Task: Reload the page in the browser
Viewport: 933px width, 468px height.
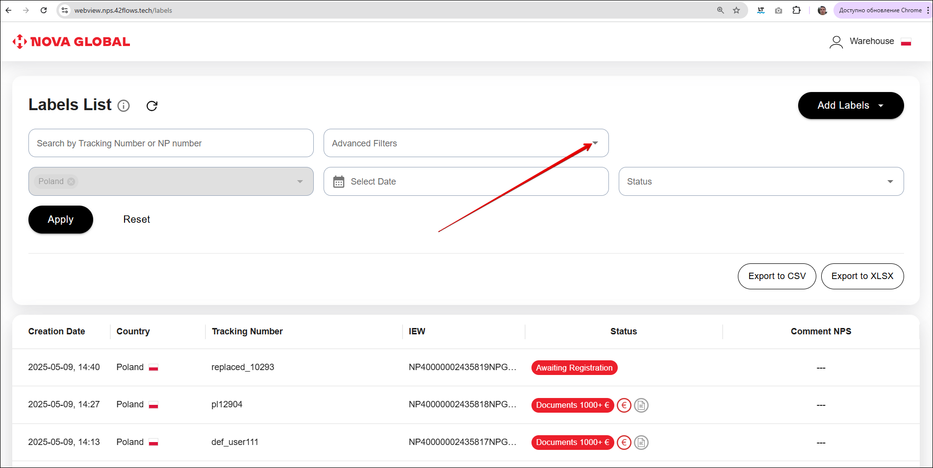Action: [x=44, y=10]
